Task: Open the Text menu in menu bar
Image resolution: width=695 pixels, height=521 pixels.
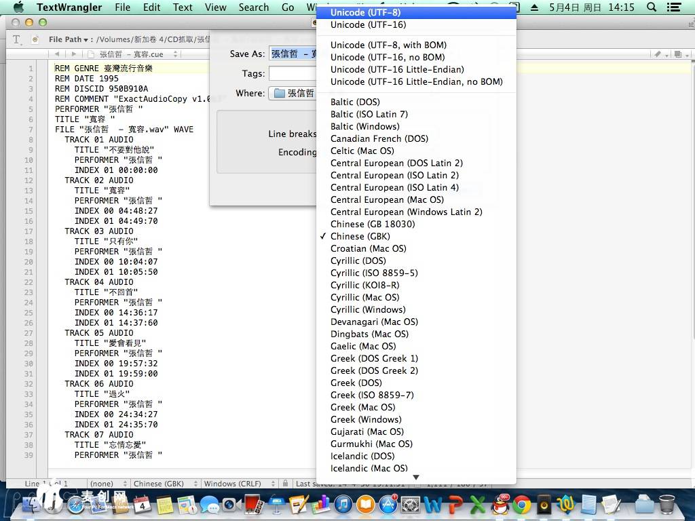Action: tap(183, 7)
